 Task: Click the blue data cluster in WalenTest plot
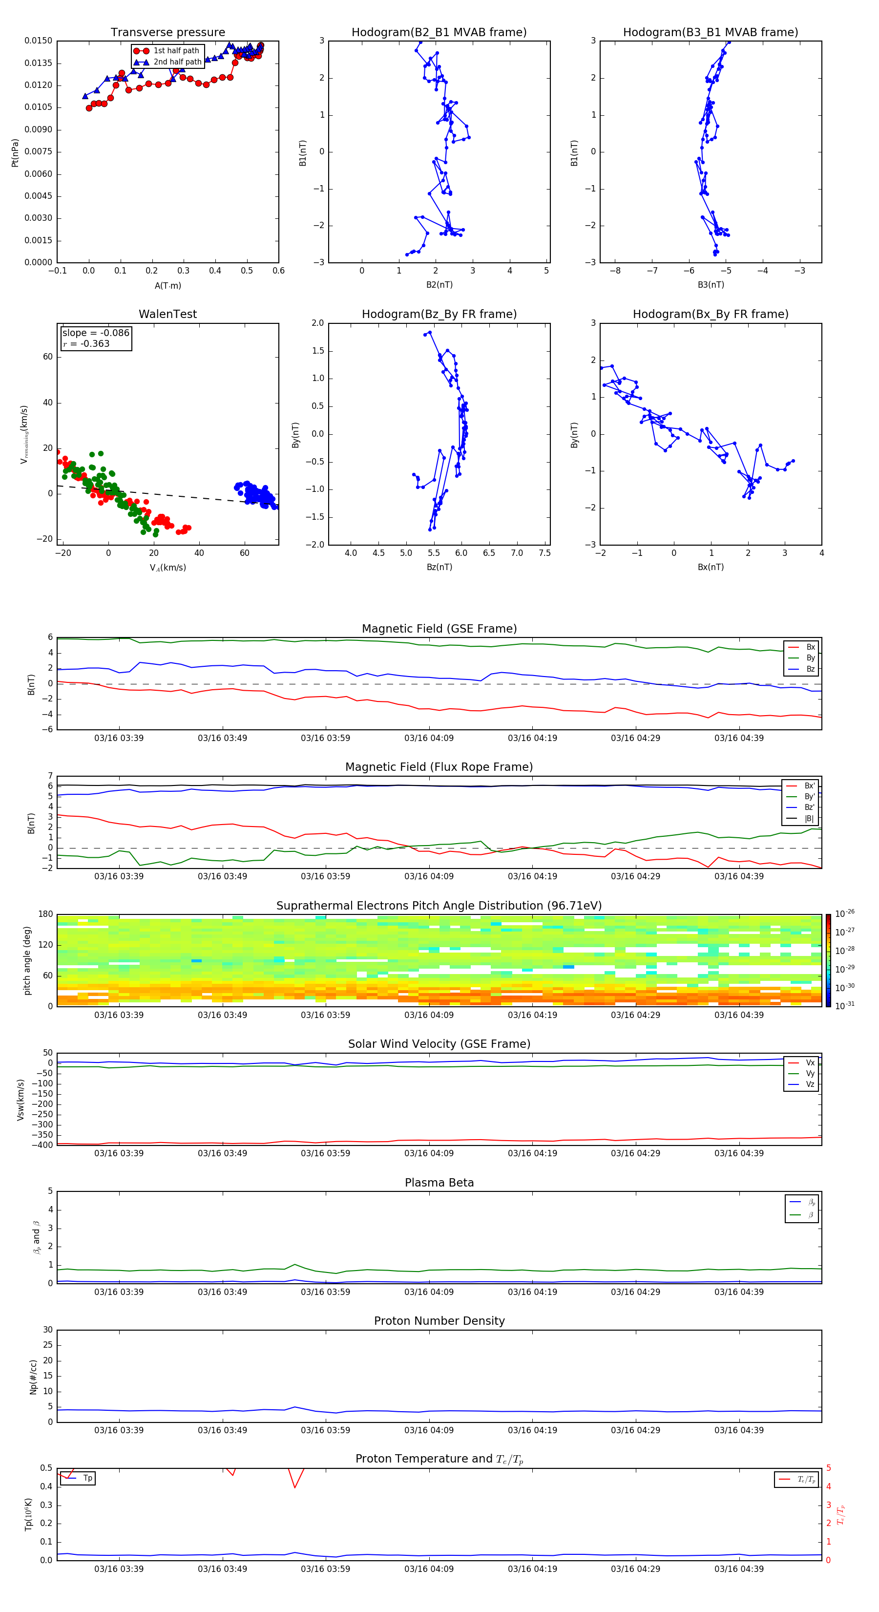tap(256, 494)
